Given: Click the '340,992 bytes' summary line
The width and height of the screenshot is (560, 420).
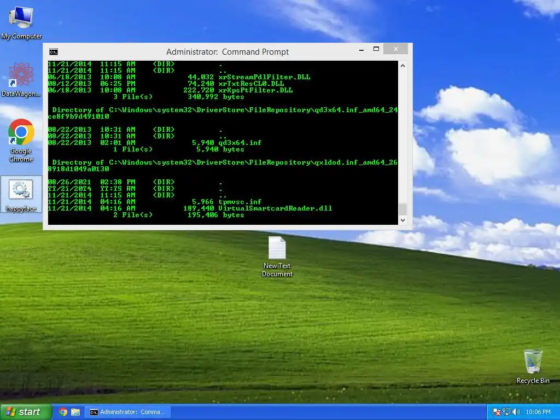Looking at the screenshot, I should pos(179,97).
